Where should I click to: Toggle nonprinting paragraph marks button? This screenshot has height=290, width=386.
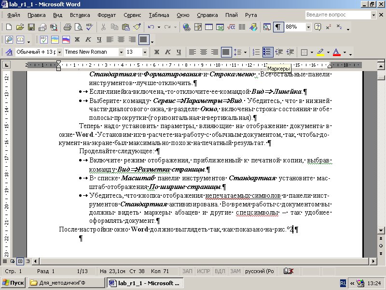[x=278, y=27]
